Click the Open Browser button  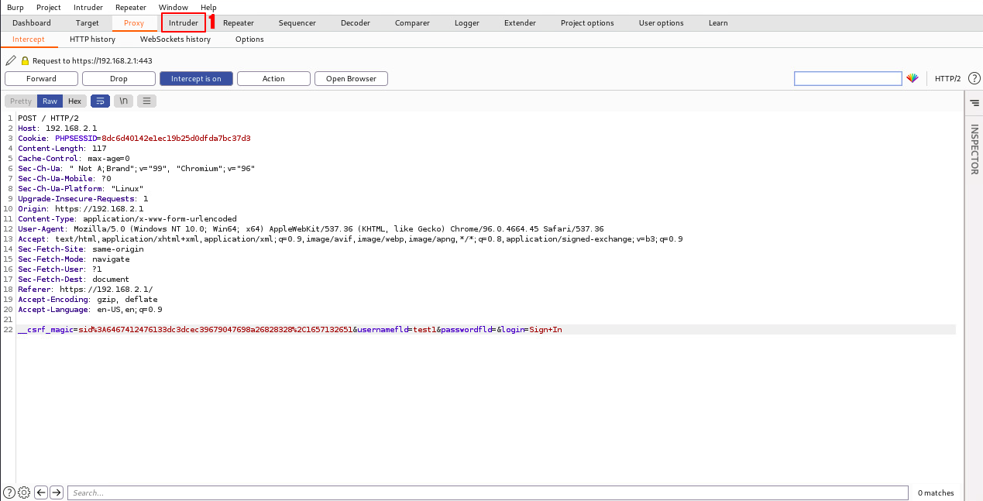pyautogui.click(x=351, y=79)
